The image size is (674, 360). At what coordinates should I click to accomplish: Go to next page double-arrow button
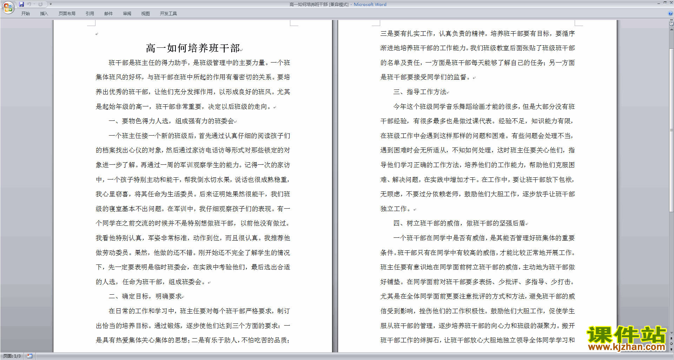click(672, 349)
